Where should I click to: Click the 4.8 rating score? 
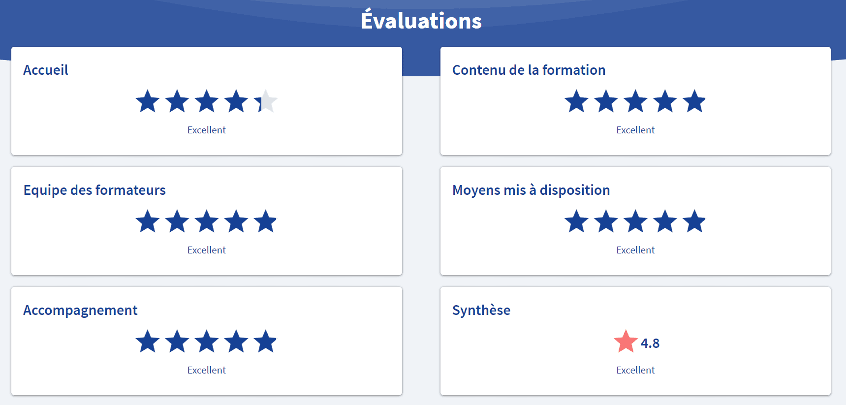(x=650, y=343)
